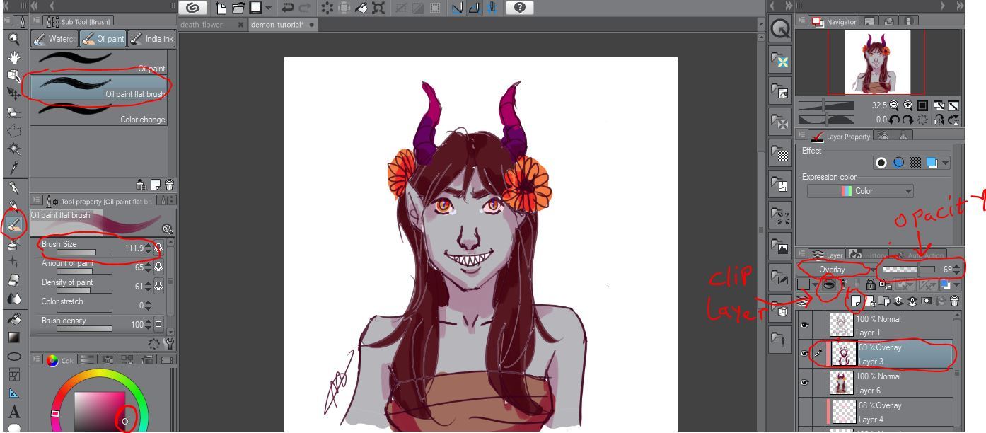Toggle visibility of Layer 3
This screenshot has width=986, height=433.
(x=804, y=354)
